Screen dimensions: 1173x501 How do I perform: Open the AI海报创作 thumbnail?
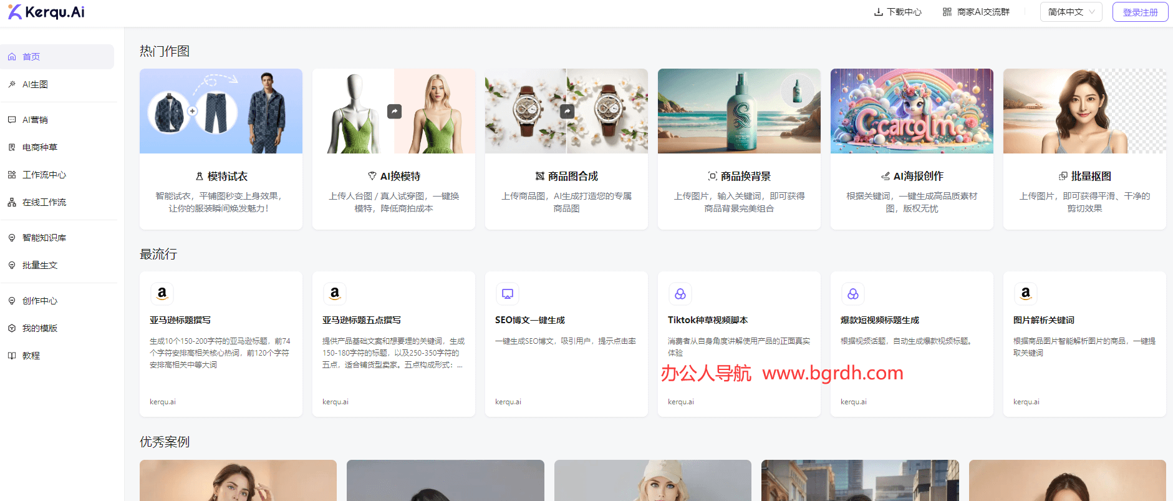pos(911,111)
